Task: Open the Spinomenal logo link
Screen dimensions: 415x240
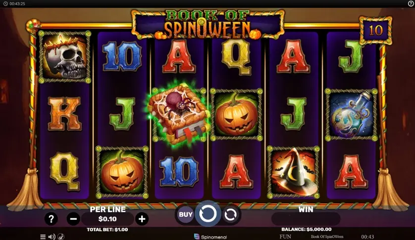Action: (x=210, y=237)
